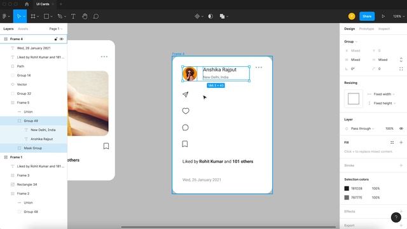Switch to the Design tab
Viewport: 407px width, 229px height.
coord(349,29)
